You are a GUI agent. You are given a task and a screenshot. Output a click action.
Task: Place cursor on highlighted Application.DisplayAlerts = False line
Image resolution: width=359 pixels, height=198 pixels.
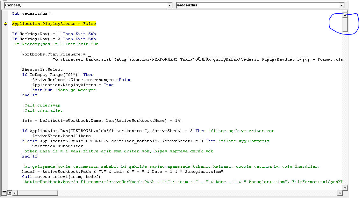(54, 24)
